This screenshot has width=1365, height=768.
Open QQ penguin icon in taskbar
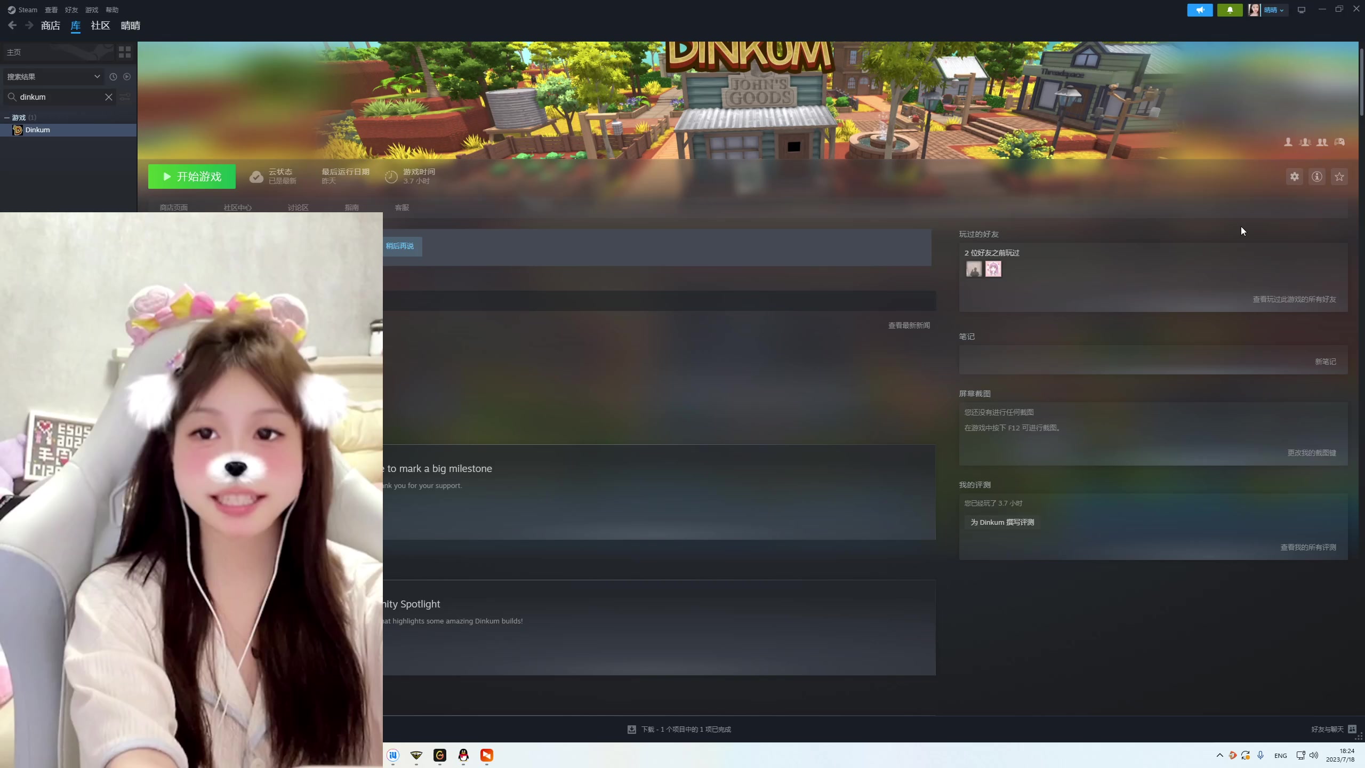[463, 755]
